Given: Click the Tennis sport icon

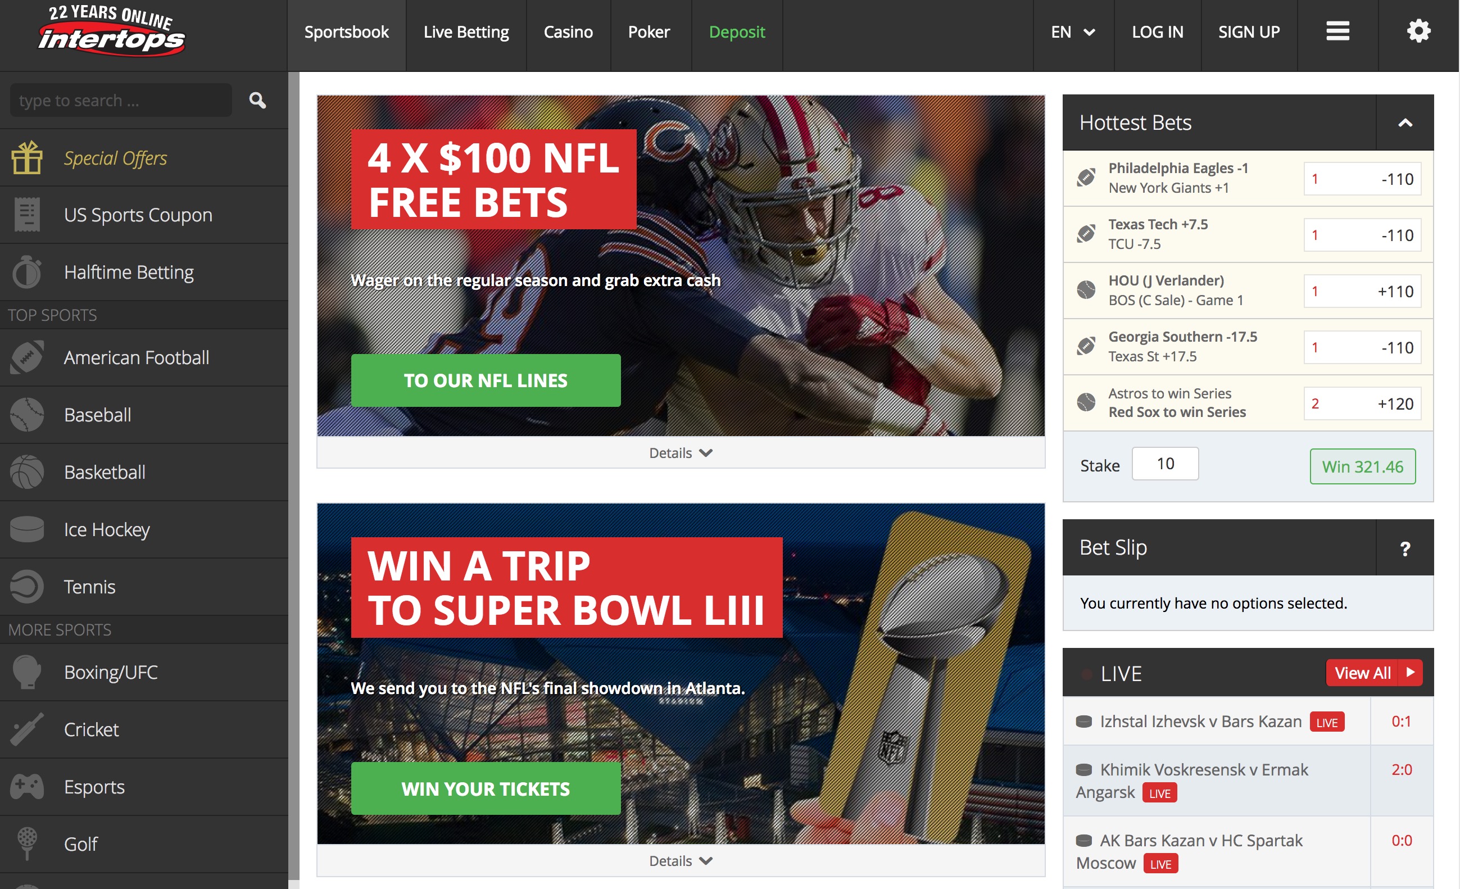Looking at the screenshot, I should point(28,587).
